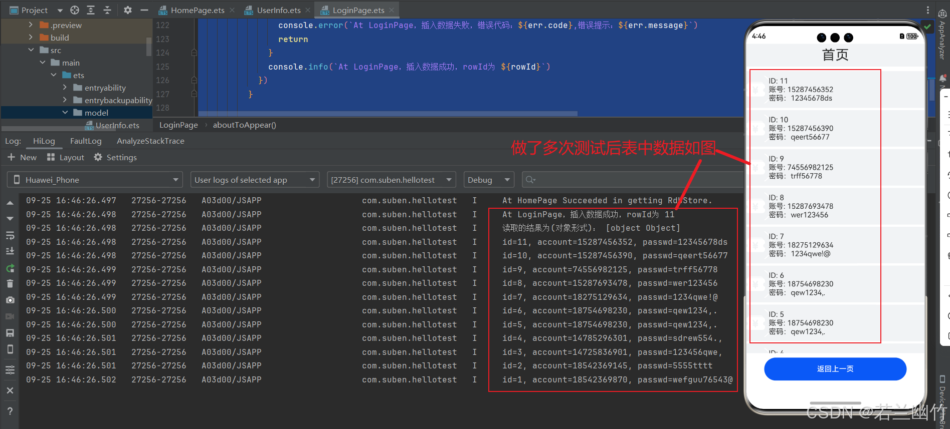Collapse the ets folder
950x429 pixels.
coord(54,75)
